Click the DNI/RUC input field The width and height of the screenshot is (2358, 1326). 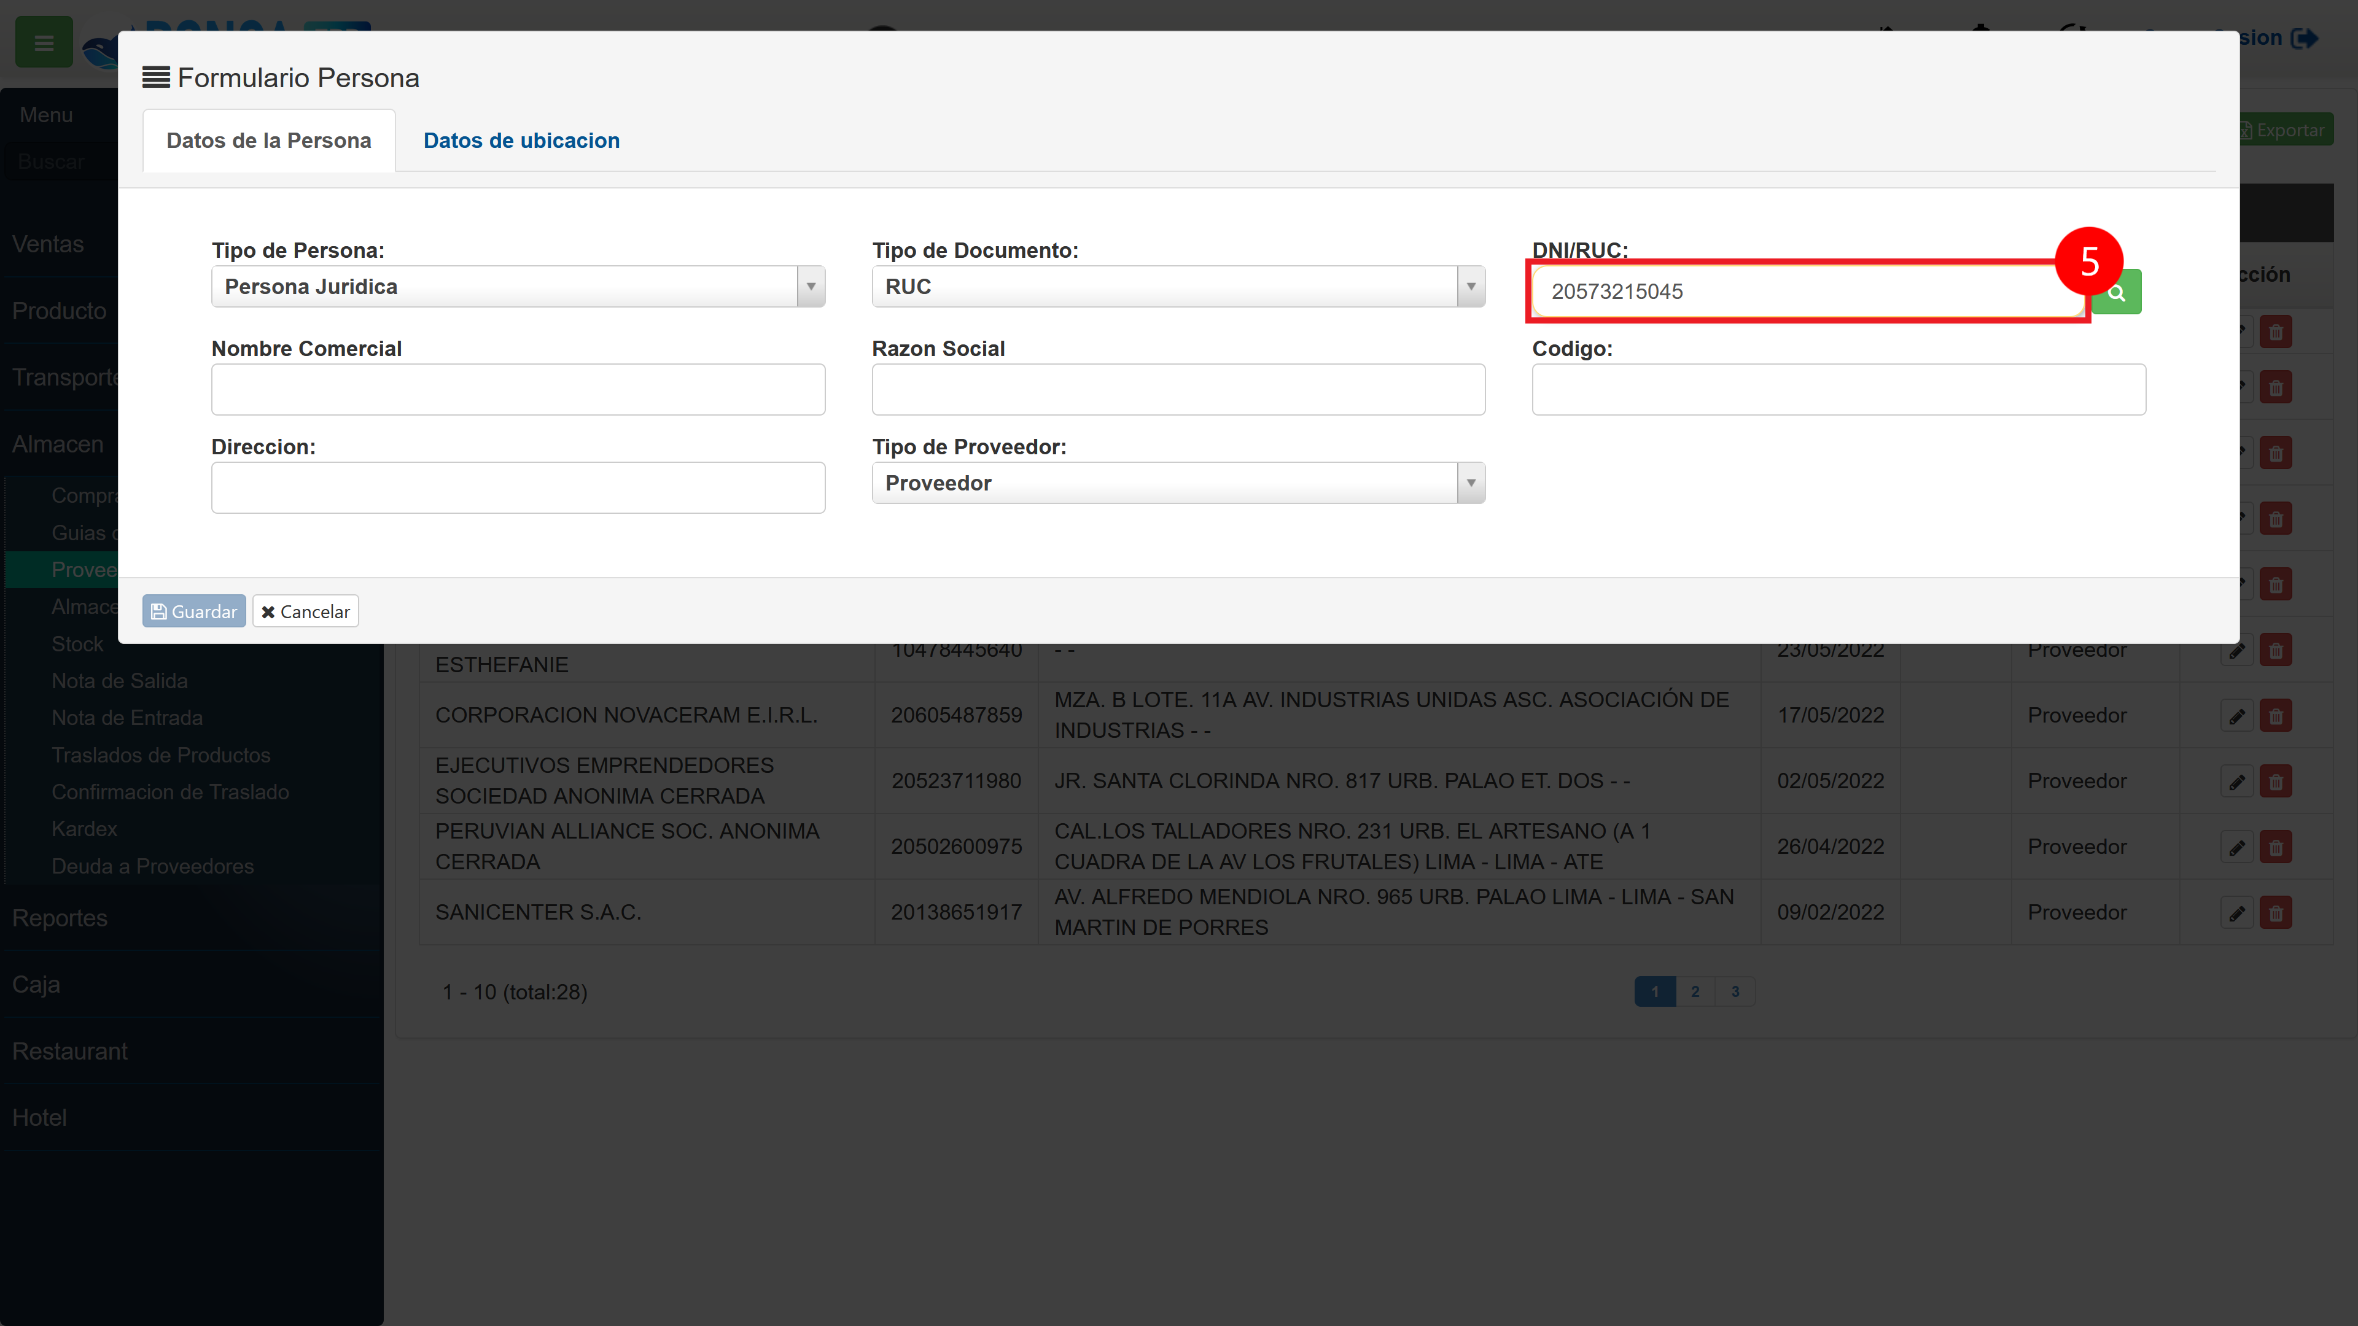pos(1808,292)
